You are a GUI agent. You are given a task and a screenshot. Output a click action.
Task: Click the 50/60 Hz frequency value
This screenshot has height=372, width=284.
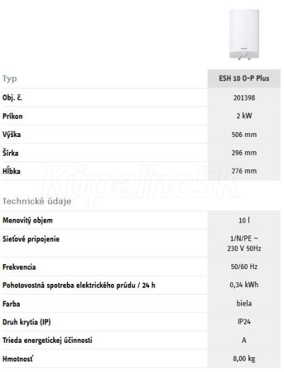coord(244,267)
